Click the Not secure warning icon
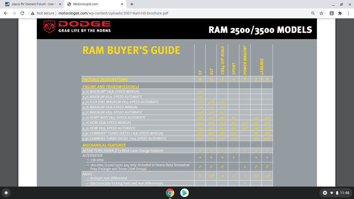 coord(33,13)
